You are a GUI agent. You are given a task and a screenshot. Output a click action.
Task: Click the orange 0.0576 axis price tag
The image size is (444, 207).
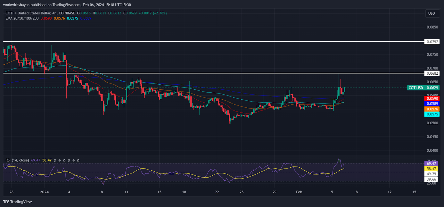point(432,109)
